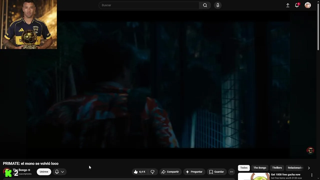Dislike the video with thumbs down
Screen dimensions: 320x180
pos(152,172)
